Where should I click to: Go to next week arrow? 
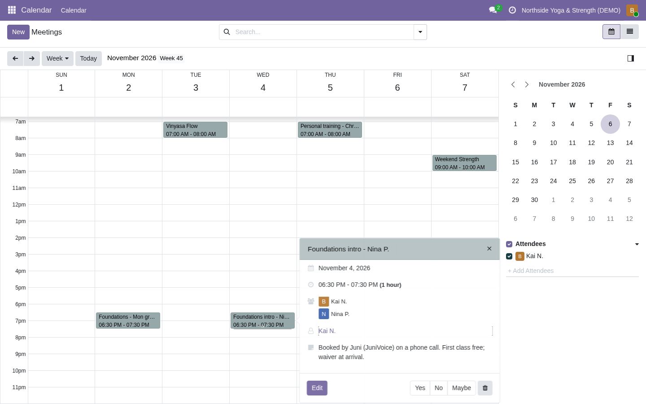[x=31, y=58]
